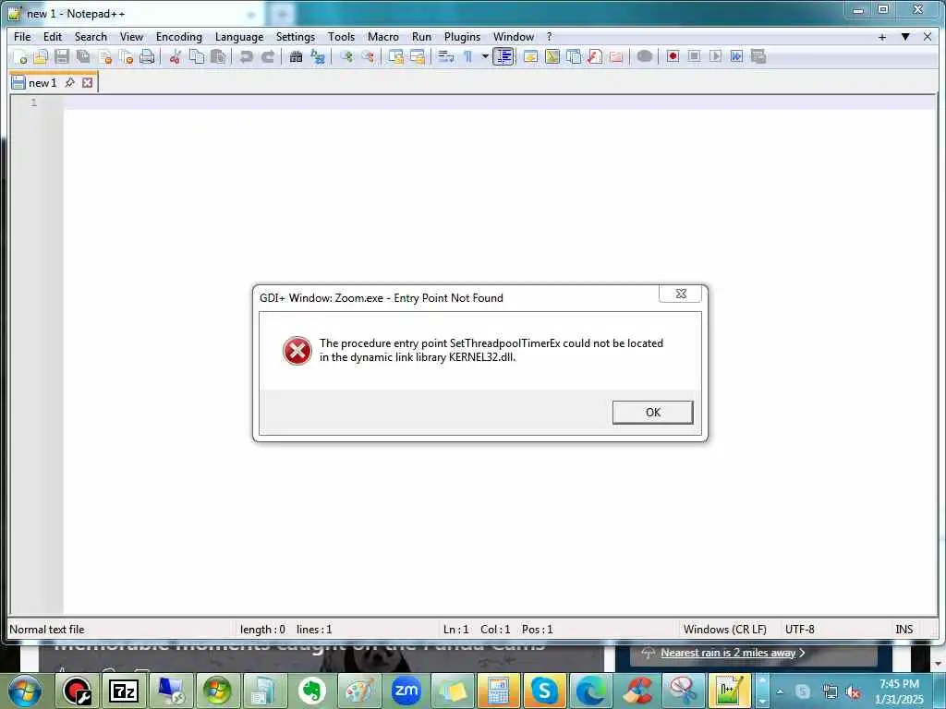
Task: Click Normal text file in status bar
Action: pos(47,630)
